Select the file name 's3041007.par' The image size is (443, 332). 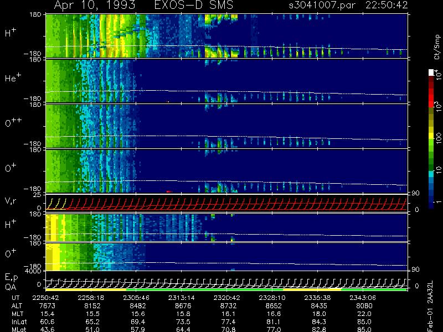(x=322, y=5)
